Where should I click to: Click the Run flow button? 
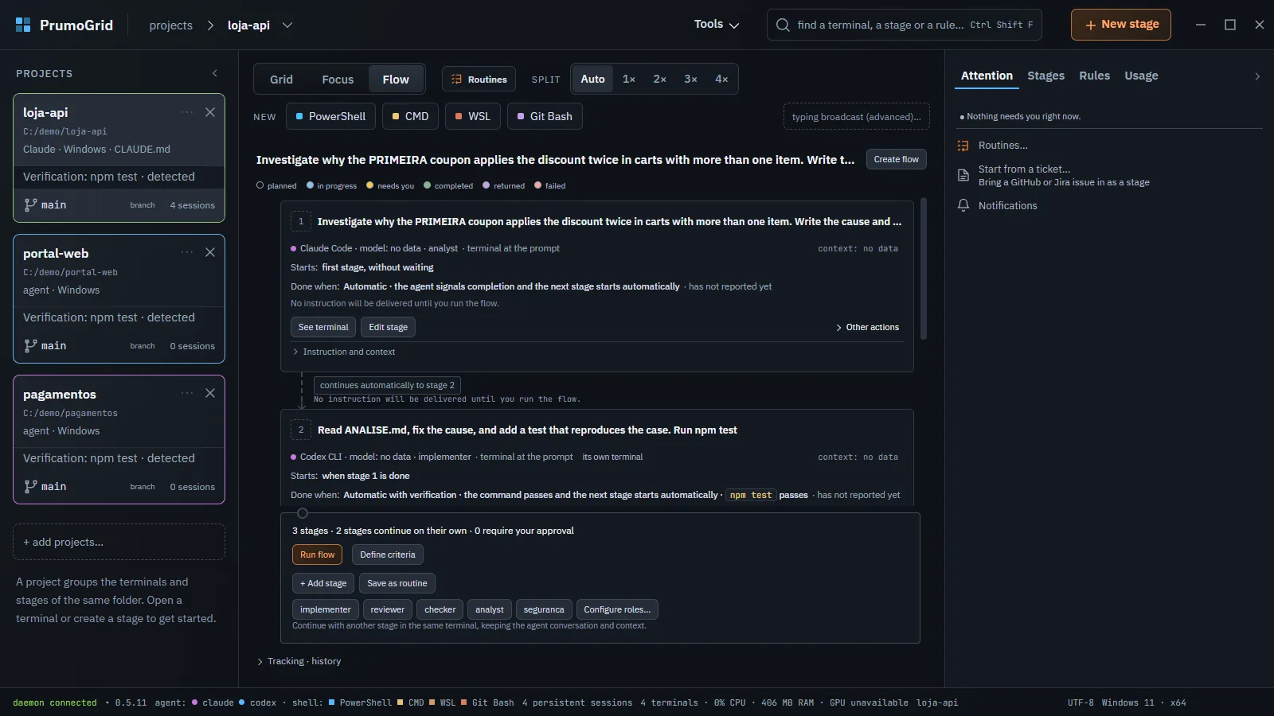(318, 555)
